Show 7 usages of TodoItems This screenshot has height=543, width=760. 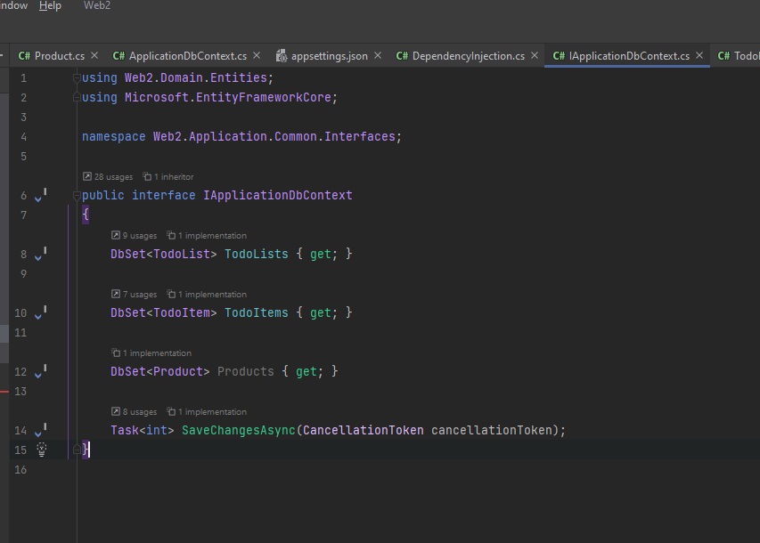[135, 294]
